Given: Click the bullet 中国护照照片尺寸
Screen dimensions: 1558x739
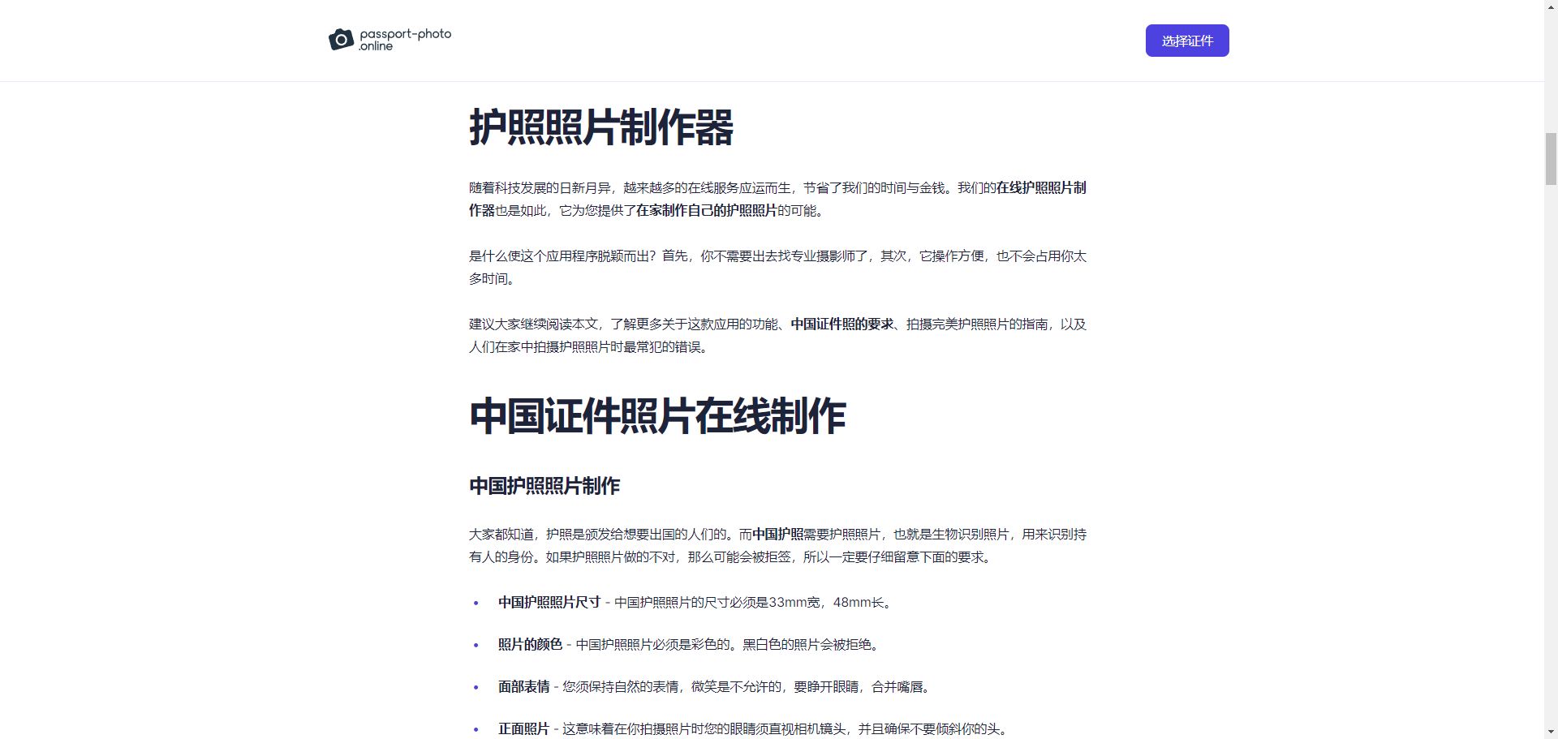Looking at the screenshot, I should click(x=549, y=603).
